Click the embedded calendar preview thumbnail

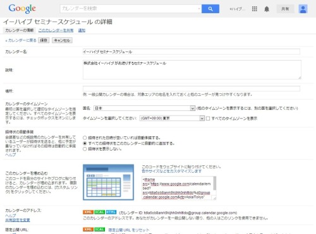(108, 182)
